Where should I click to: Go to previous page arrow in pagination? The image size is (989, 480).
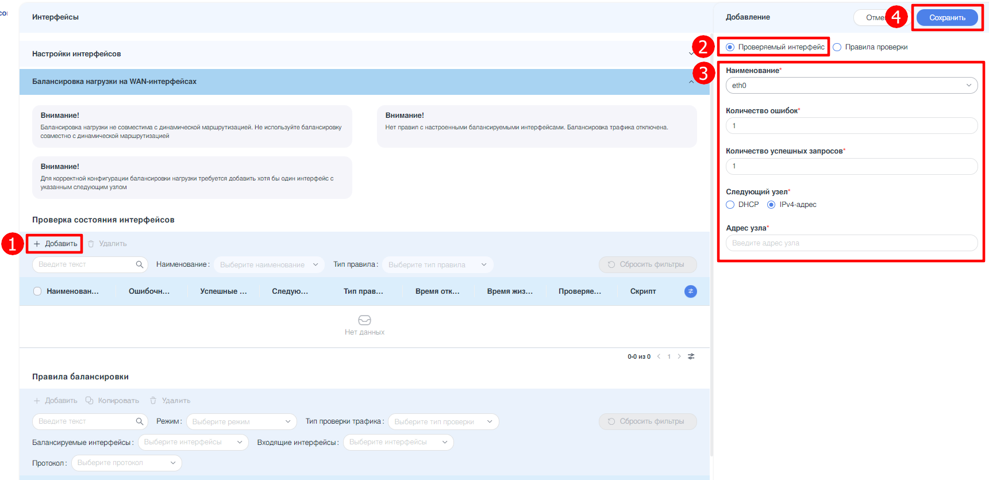[659, 356]
